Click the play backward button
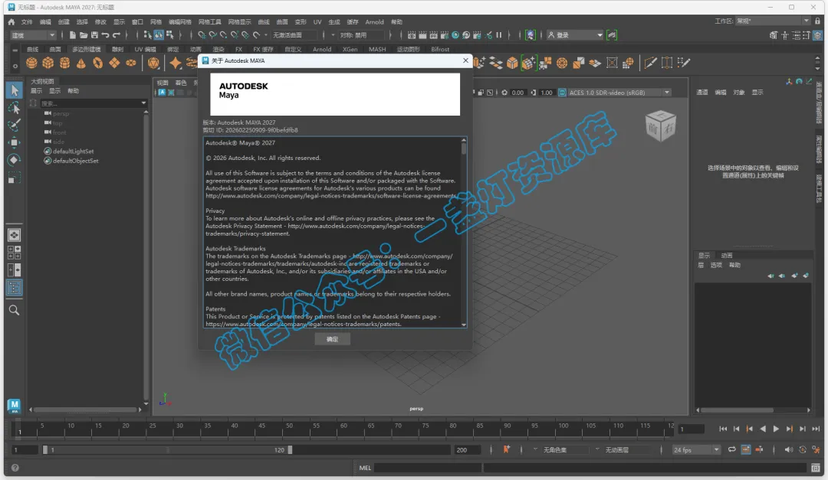 [x=763, y=429]
